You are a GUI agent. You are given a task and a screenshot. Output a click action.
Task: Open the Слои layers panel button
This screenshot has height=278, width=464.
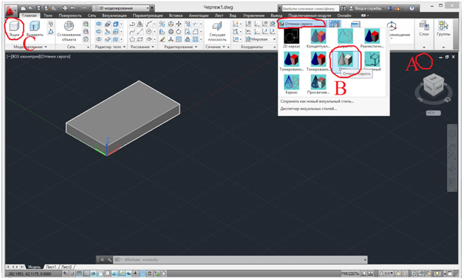click(x=424, y=28)
